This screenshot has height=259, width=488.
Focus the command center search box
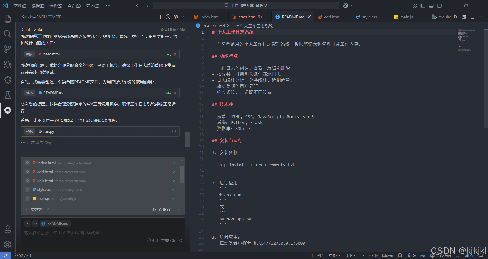tap(246, 6)
